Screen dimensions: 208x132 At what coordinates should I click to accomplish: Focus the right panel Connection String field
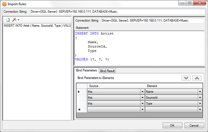pos(153,20)
